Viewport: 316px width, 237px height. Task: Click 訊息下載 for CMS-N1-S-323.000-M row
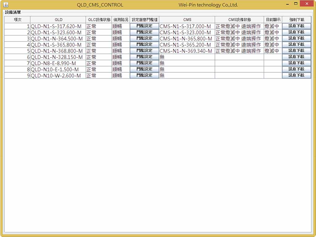[x=297, y=32]
